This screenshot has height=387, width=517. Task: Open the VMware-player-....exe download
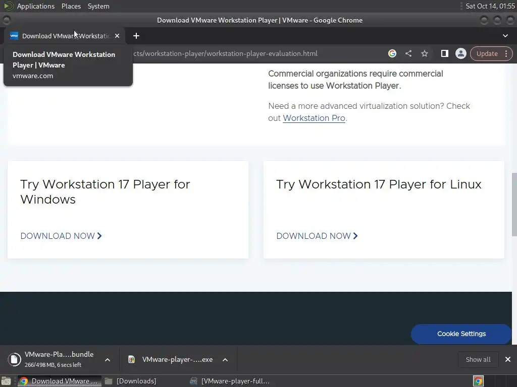[x=177, y=360]
